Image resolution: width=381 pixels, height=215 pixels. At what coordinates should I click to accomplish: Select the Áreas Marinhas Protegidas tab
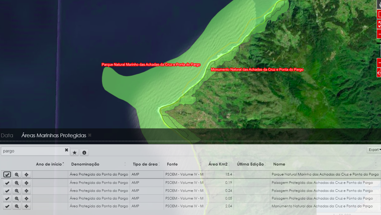point(54,136)
